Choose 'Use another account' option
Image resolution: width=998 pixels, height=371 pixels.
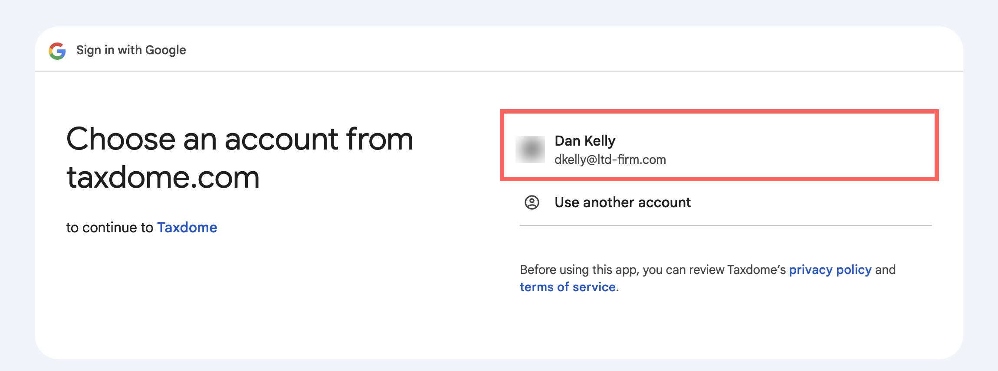623,202
